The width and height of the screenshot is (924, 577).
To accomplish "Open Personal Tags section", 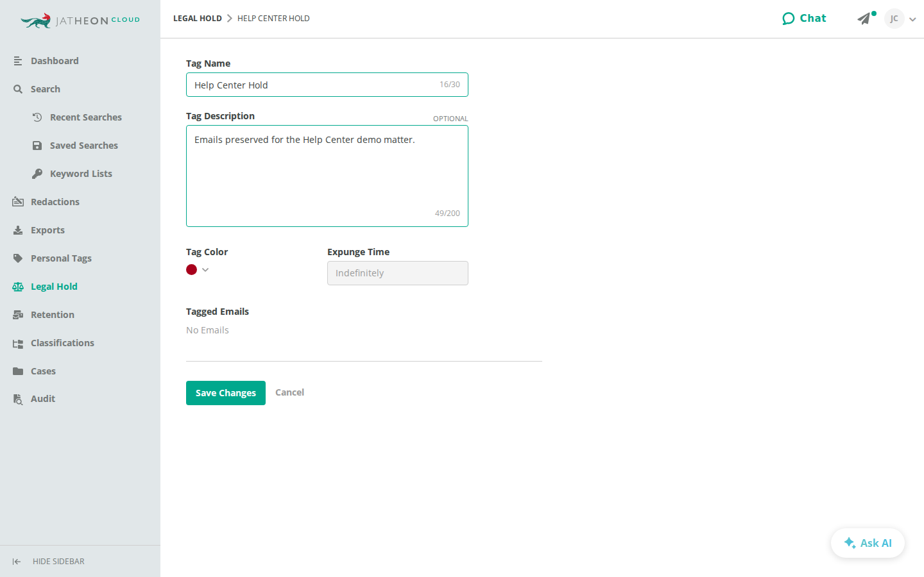I will (61, 258).
